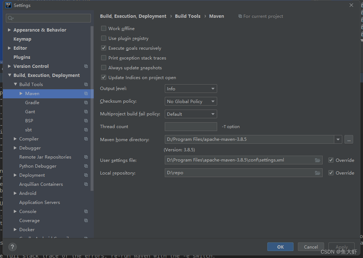The width and height of the screenshot is (363, 258).
Task: Click the project-level icon beside Build Tools
Action: pos(86,85)
